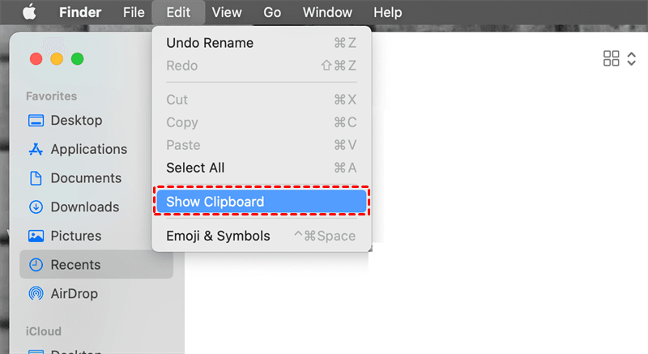
Task: Click the Pictures icon in sidebar
Action: pyautogui.click(x=36, y=237)
